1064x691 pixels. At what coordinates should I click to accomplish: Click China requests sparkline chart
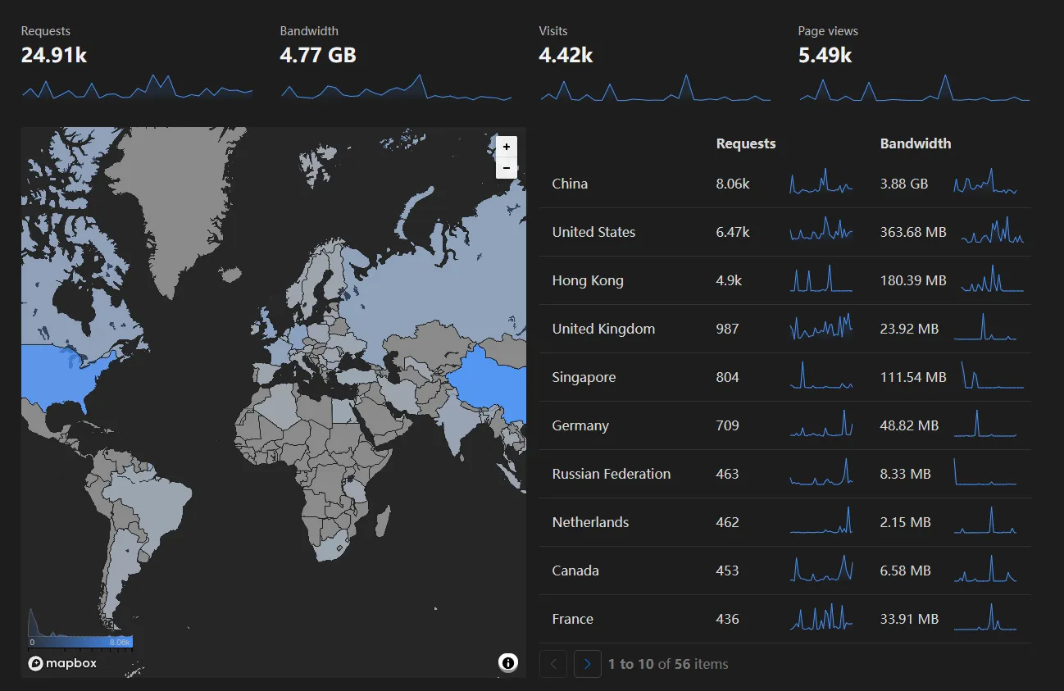tap(821, 183)
